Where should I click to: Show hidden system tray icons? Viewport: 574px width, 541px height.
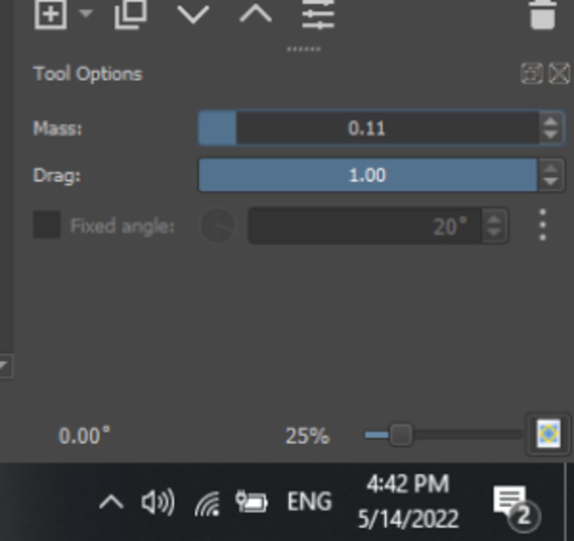pos(110,502)
